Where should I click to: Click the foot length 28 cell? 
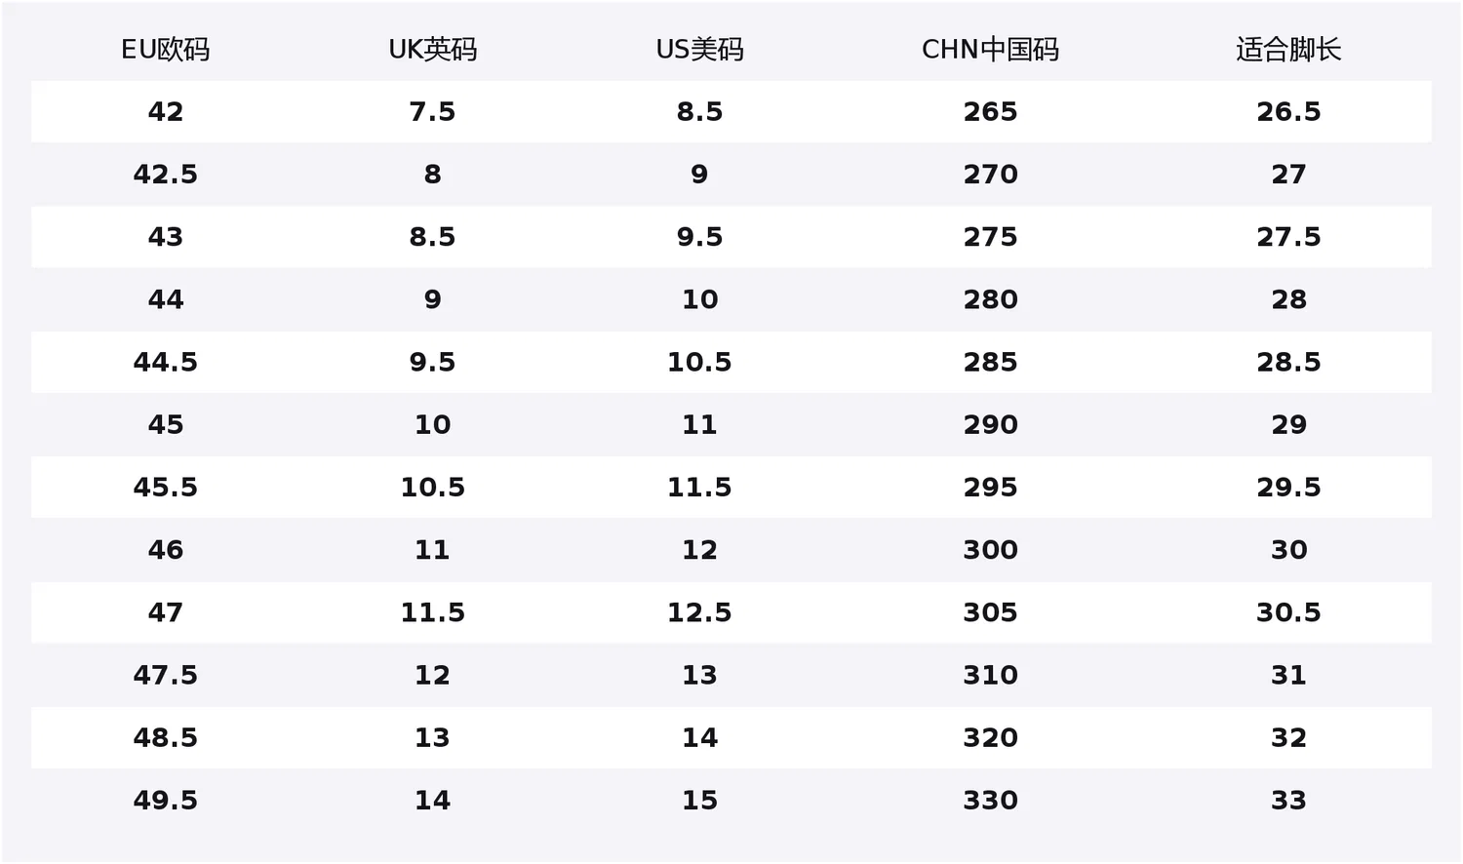(x=1288, y=299)
